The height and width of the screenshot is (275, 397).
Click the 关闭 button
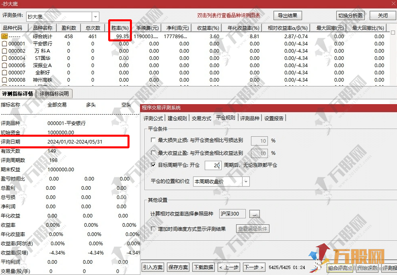point(383,15)
